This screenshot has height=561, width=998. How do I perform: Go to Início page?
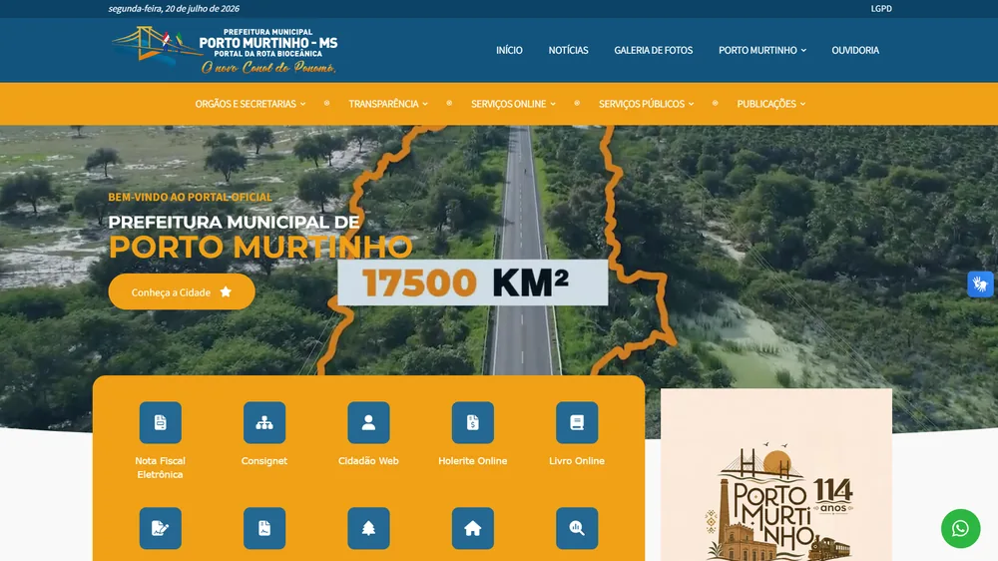pos(509,50)
